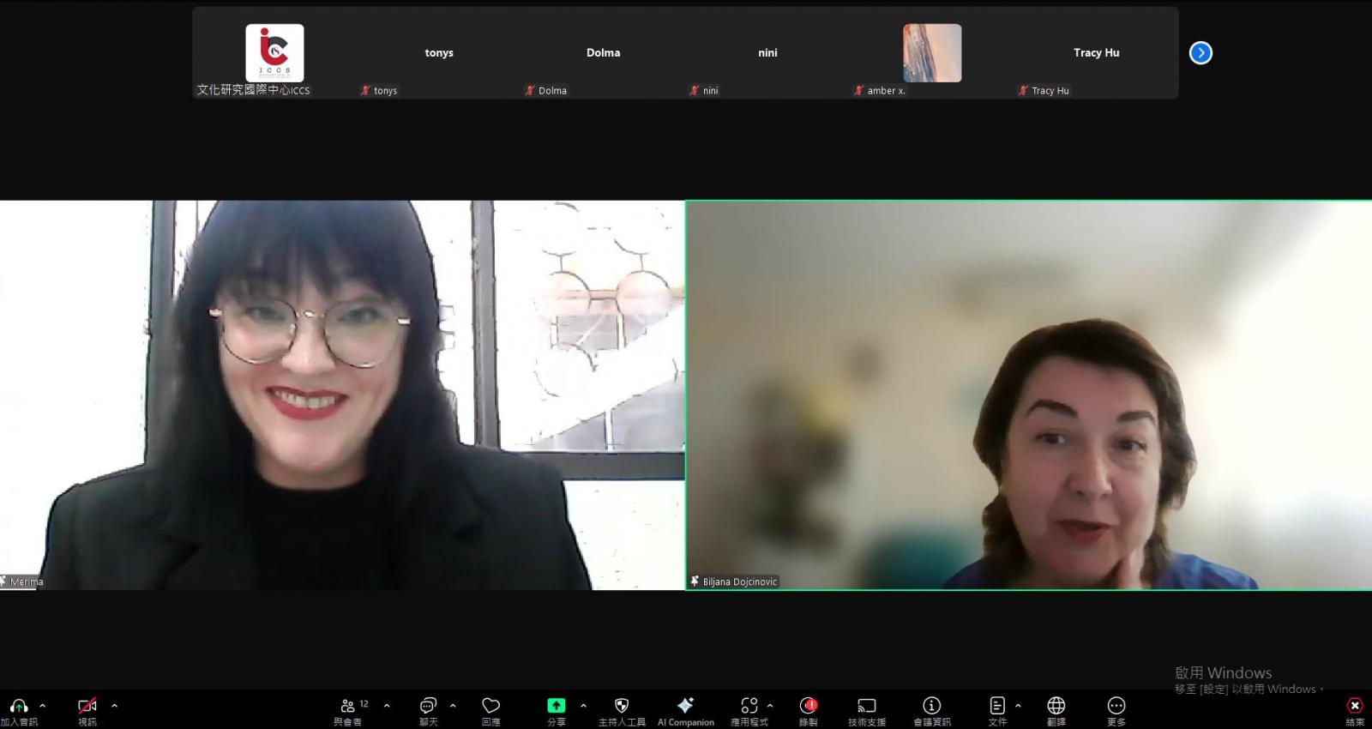
Task: Click the green Share (分享) screen button
Action: pos(557,706)
